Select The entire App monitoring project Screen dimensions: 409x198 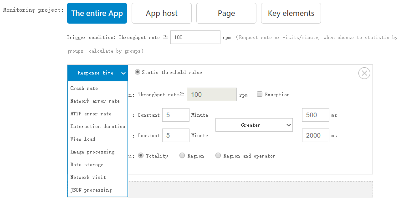(x=97, y=14)
